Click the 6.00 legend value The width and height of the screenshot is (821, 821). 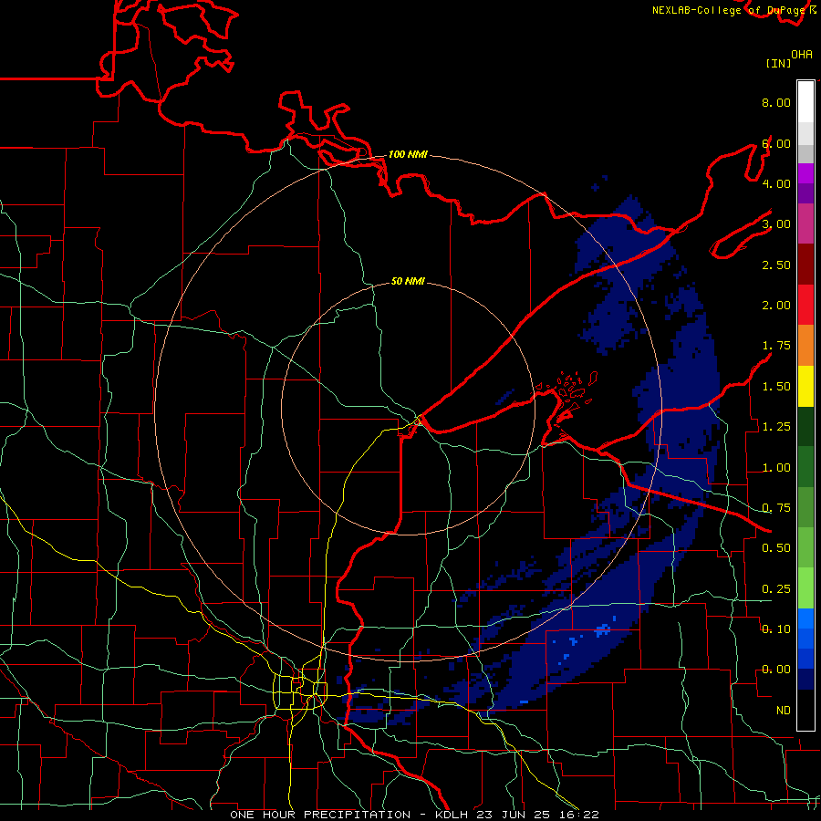point(776,144)
